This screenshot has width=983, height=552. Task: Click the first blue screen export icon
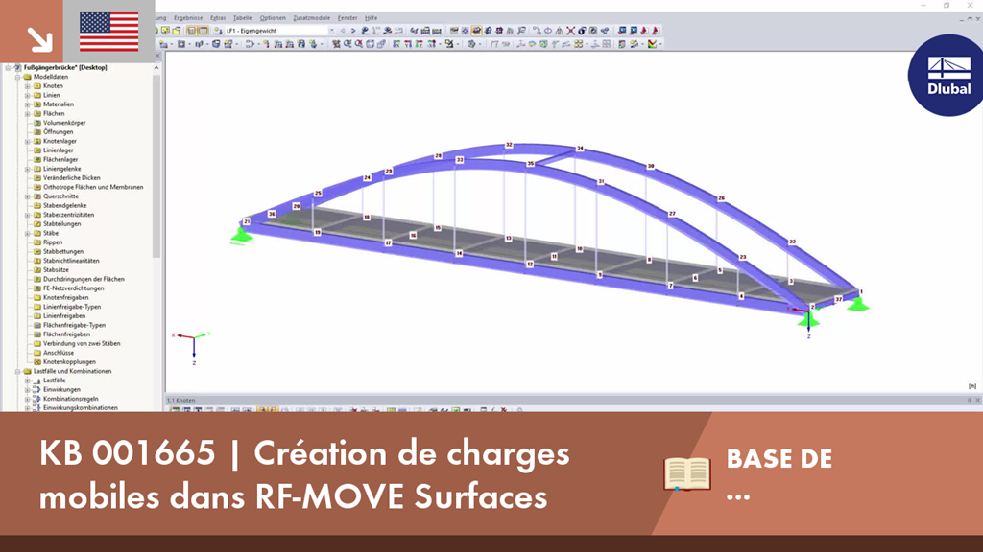(x=622, y=31)
